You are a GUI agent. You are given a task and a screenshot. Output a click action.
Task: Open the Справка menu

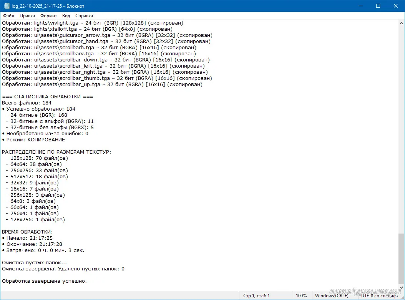(x=84, y=16)
